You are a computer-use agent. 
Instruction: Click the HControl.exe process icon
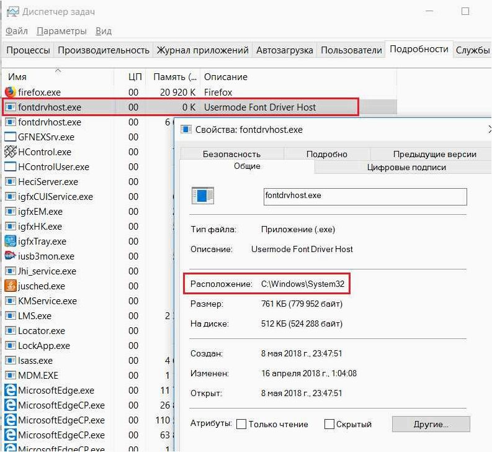pyautogui.click(x=10, y=151)
